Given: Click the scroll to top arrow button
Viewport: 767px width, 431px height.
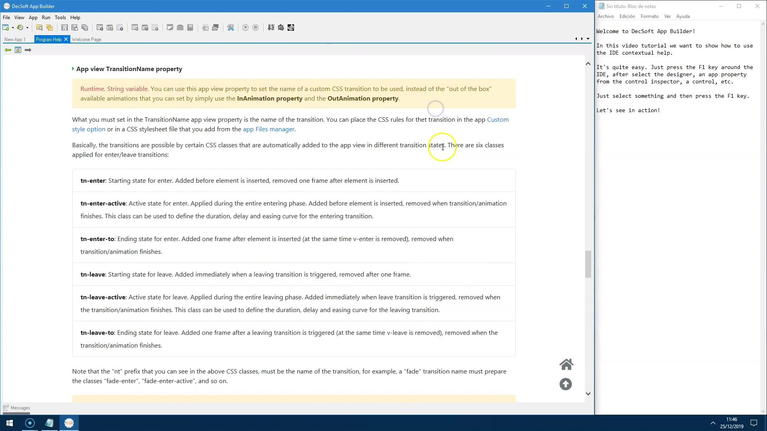Looking at the screenshot, I should click(x=566, y=384).
